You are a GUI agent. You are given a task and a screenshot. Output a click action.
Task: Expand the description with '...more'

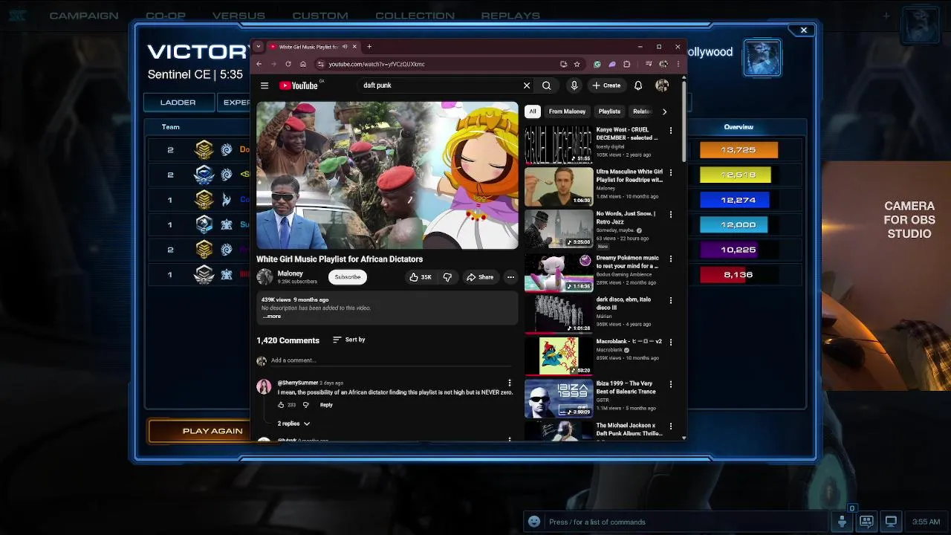[272, 317]
